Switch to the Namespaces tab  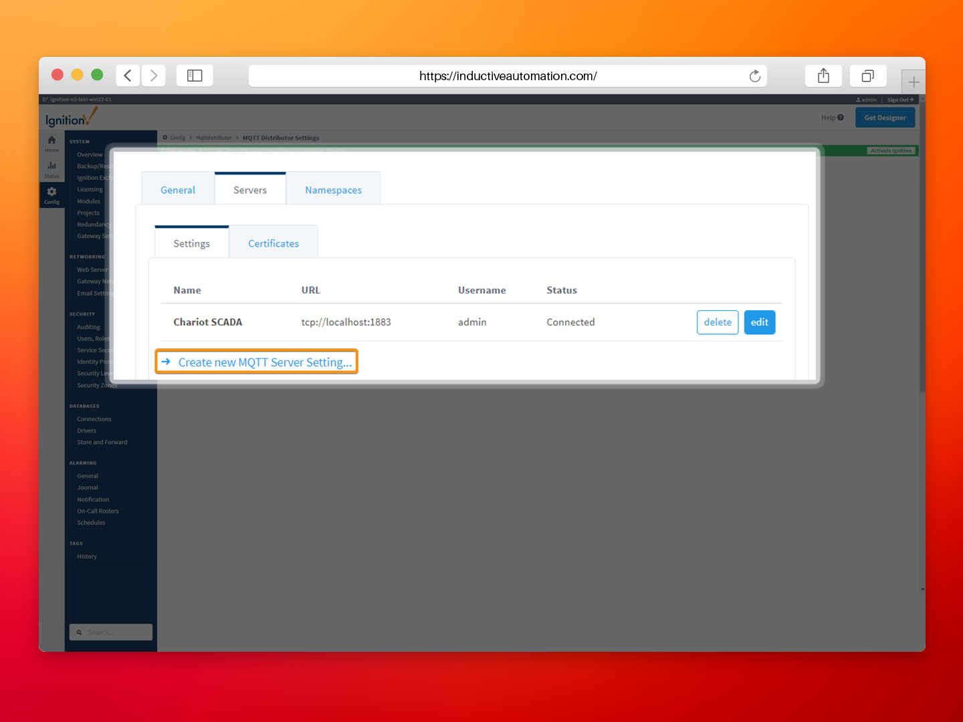333,189
